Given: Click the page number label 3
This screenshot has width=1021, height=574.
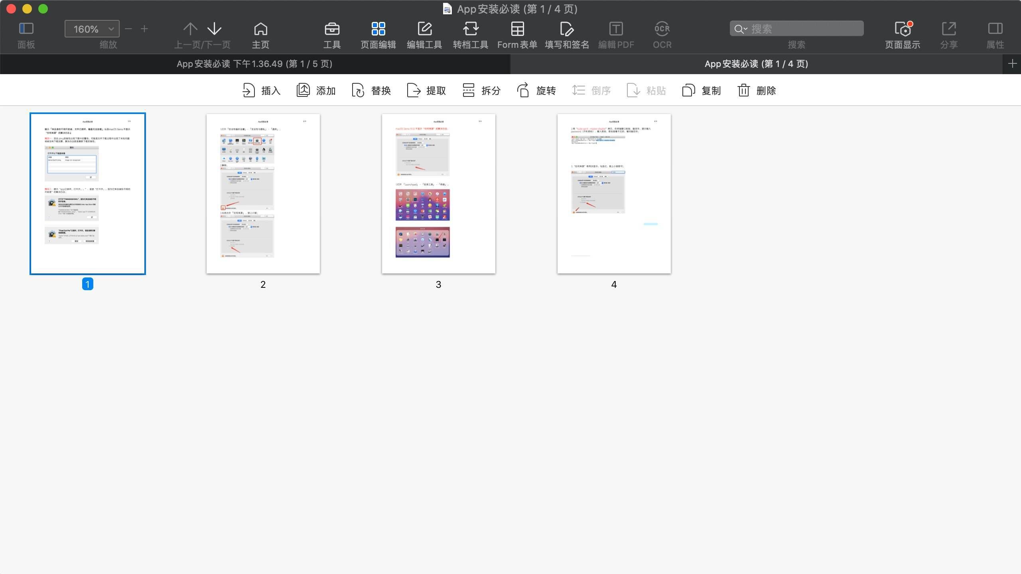Looking at the screenshot, I should click(x=439, y=284).
